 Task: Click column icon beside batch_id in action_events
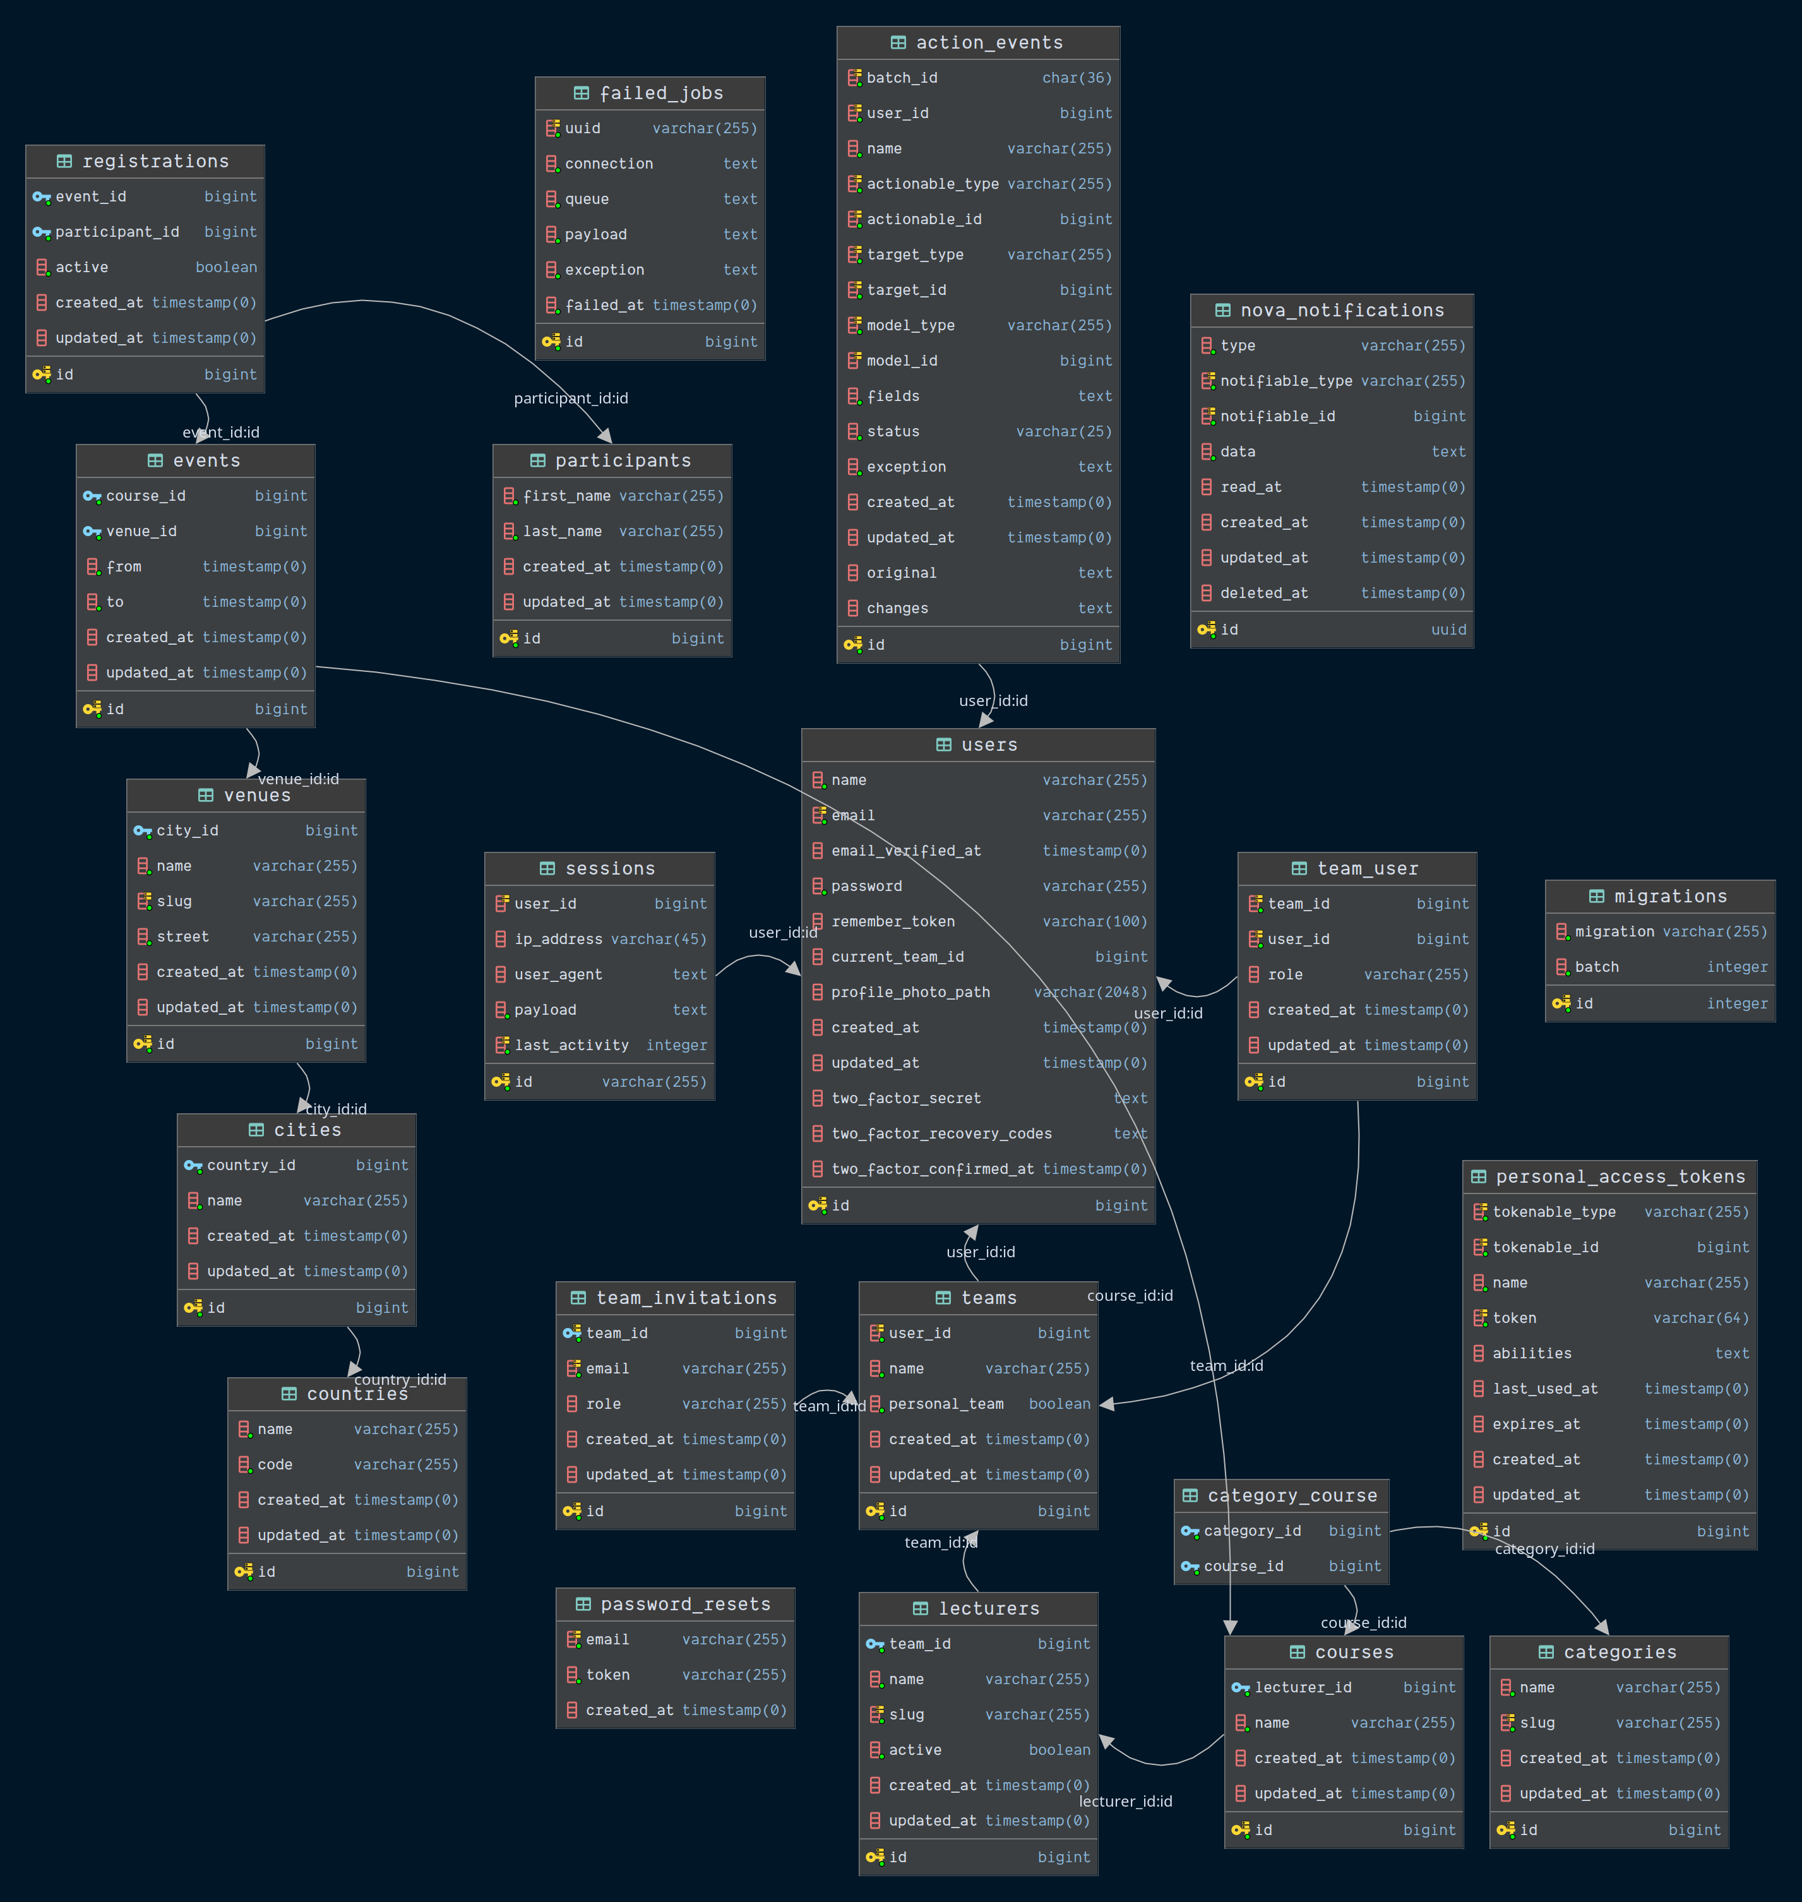tap(854, 78)
